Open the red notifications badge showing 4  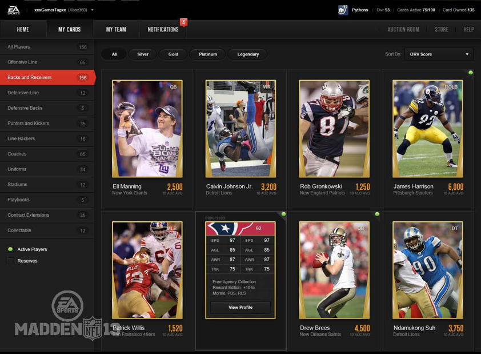pos(183,22)
